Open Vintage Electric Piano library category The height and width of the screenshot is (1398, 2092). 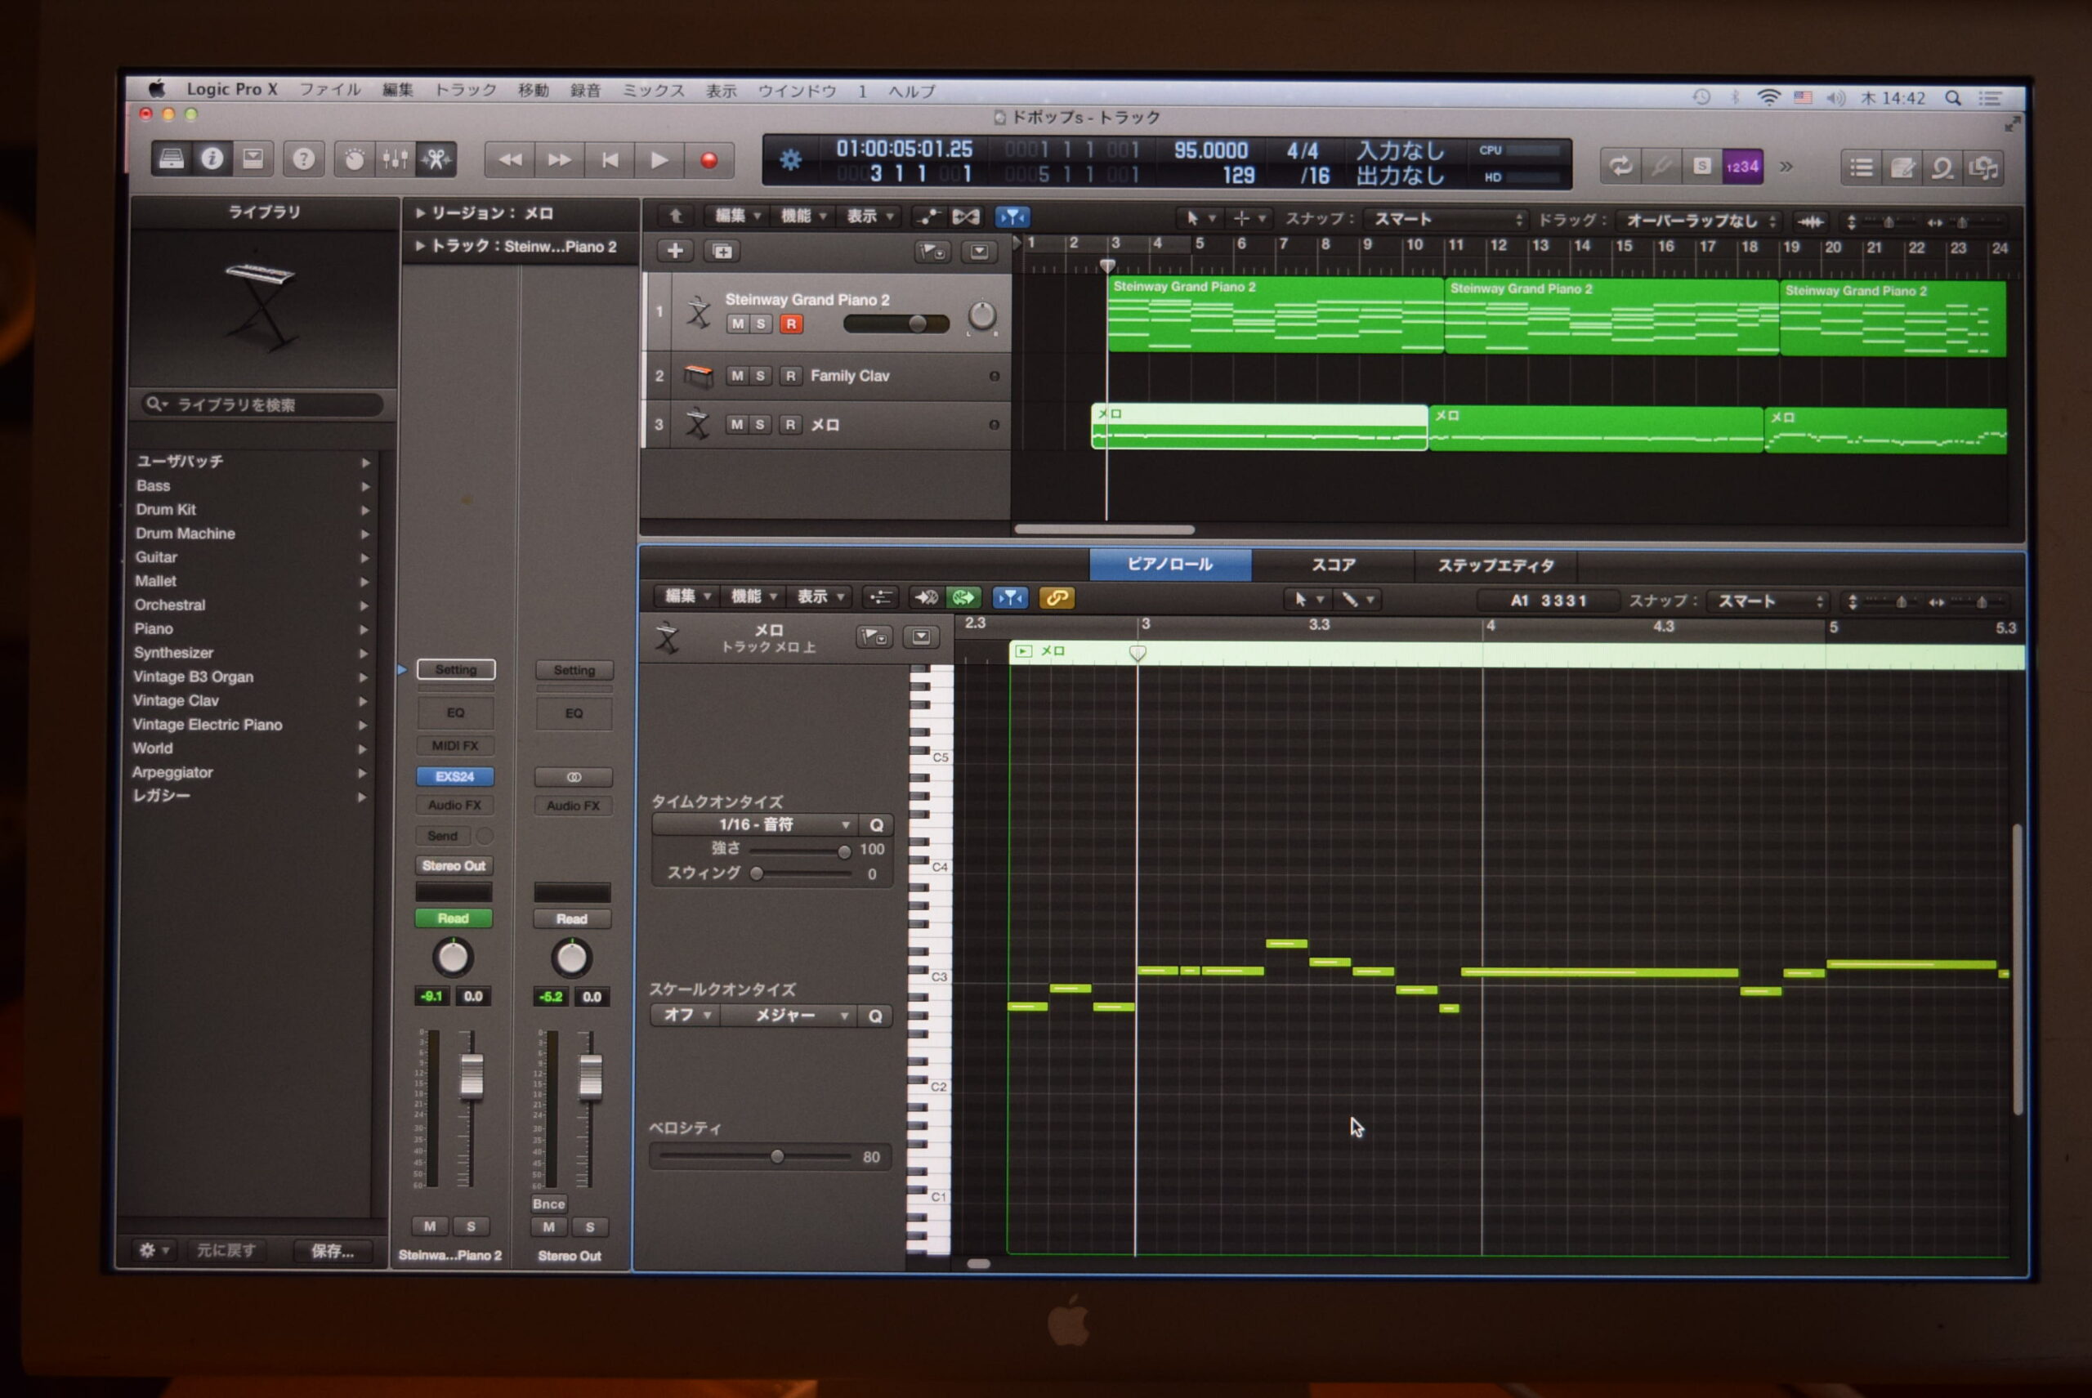(x=251, y=724)
